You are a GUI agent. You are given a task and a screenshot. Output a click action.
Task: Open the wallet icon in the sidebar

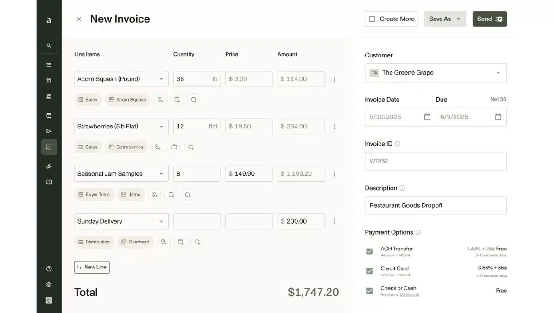pyautogui.click(x=49, y=115)
